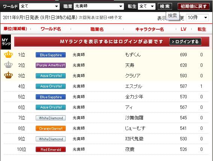Click the WhiteDiamond badge in the 9位 row
213x161 pixels.
coord(51,139)
